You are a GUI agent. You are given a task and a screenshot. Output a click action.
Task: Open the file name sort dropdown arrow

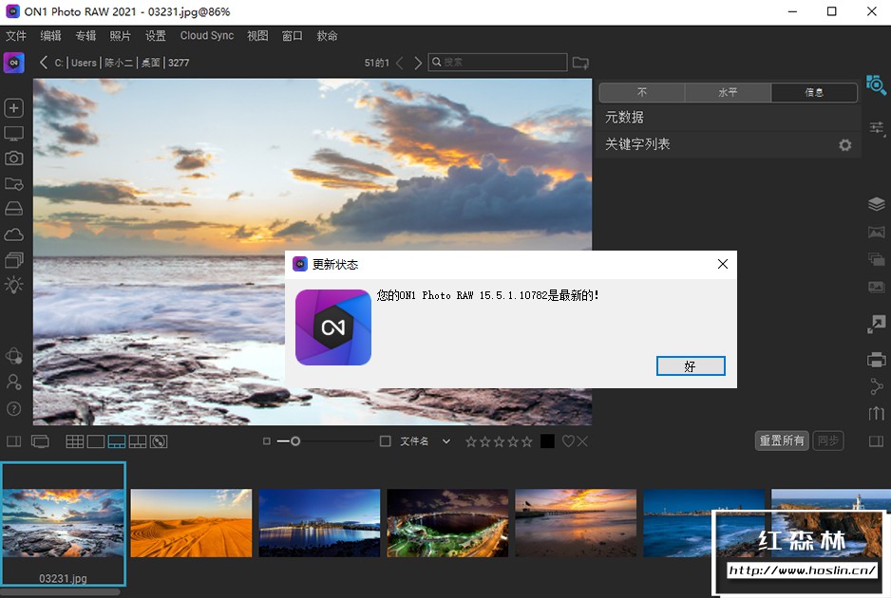pos(446,441)
